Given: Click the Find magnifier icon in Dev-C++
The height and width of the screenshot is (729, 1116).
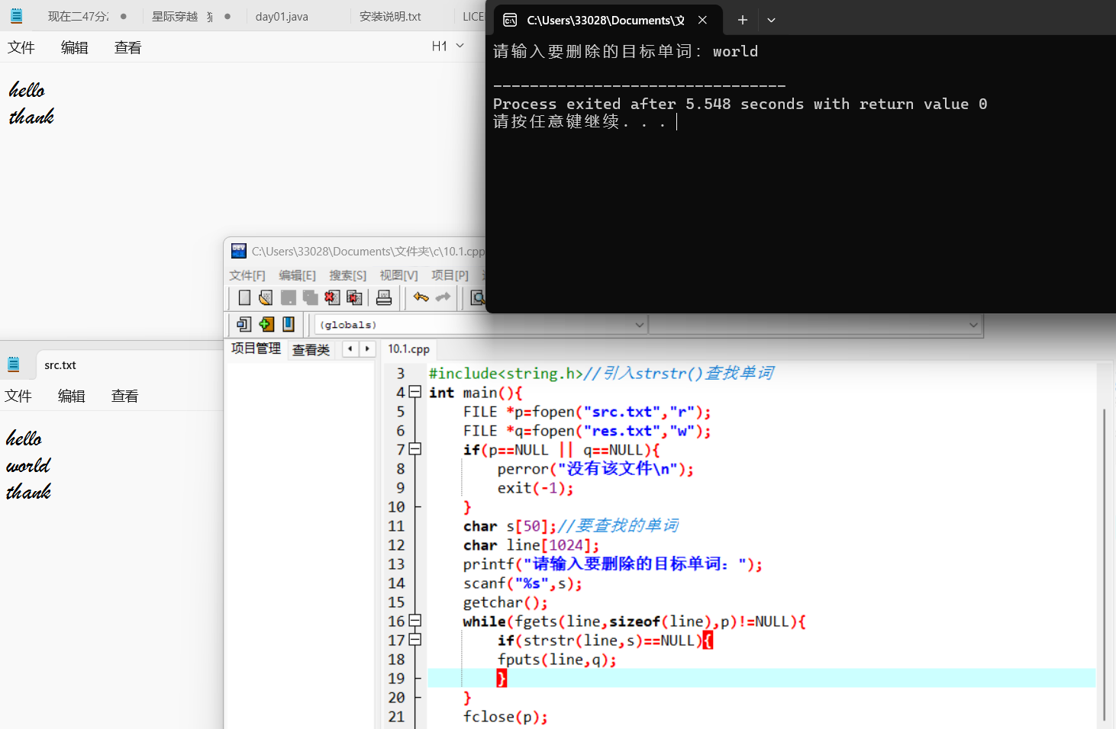Looking at the screenshot, I should click(x=478, y=297).
